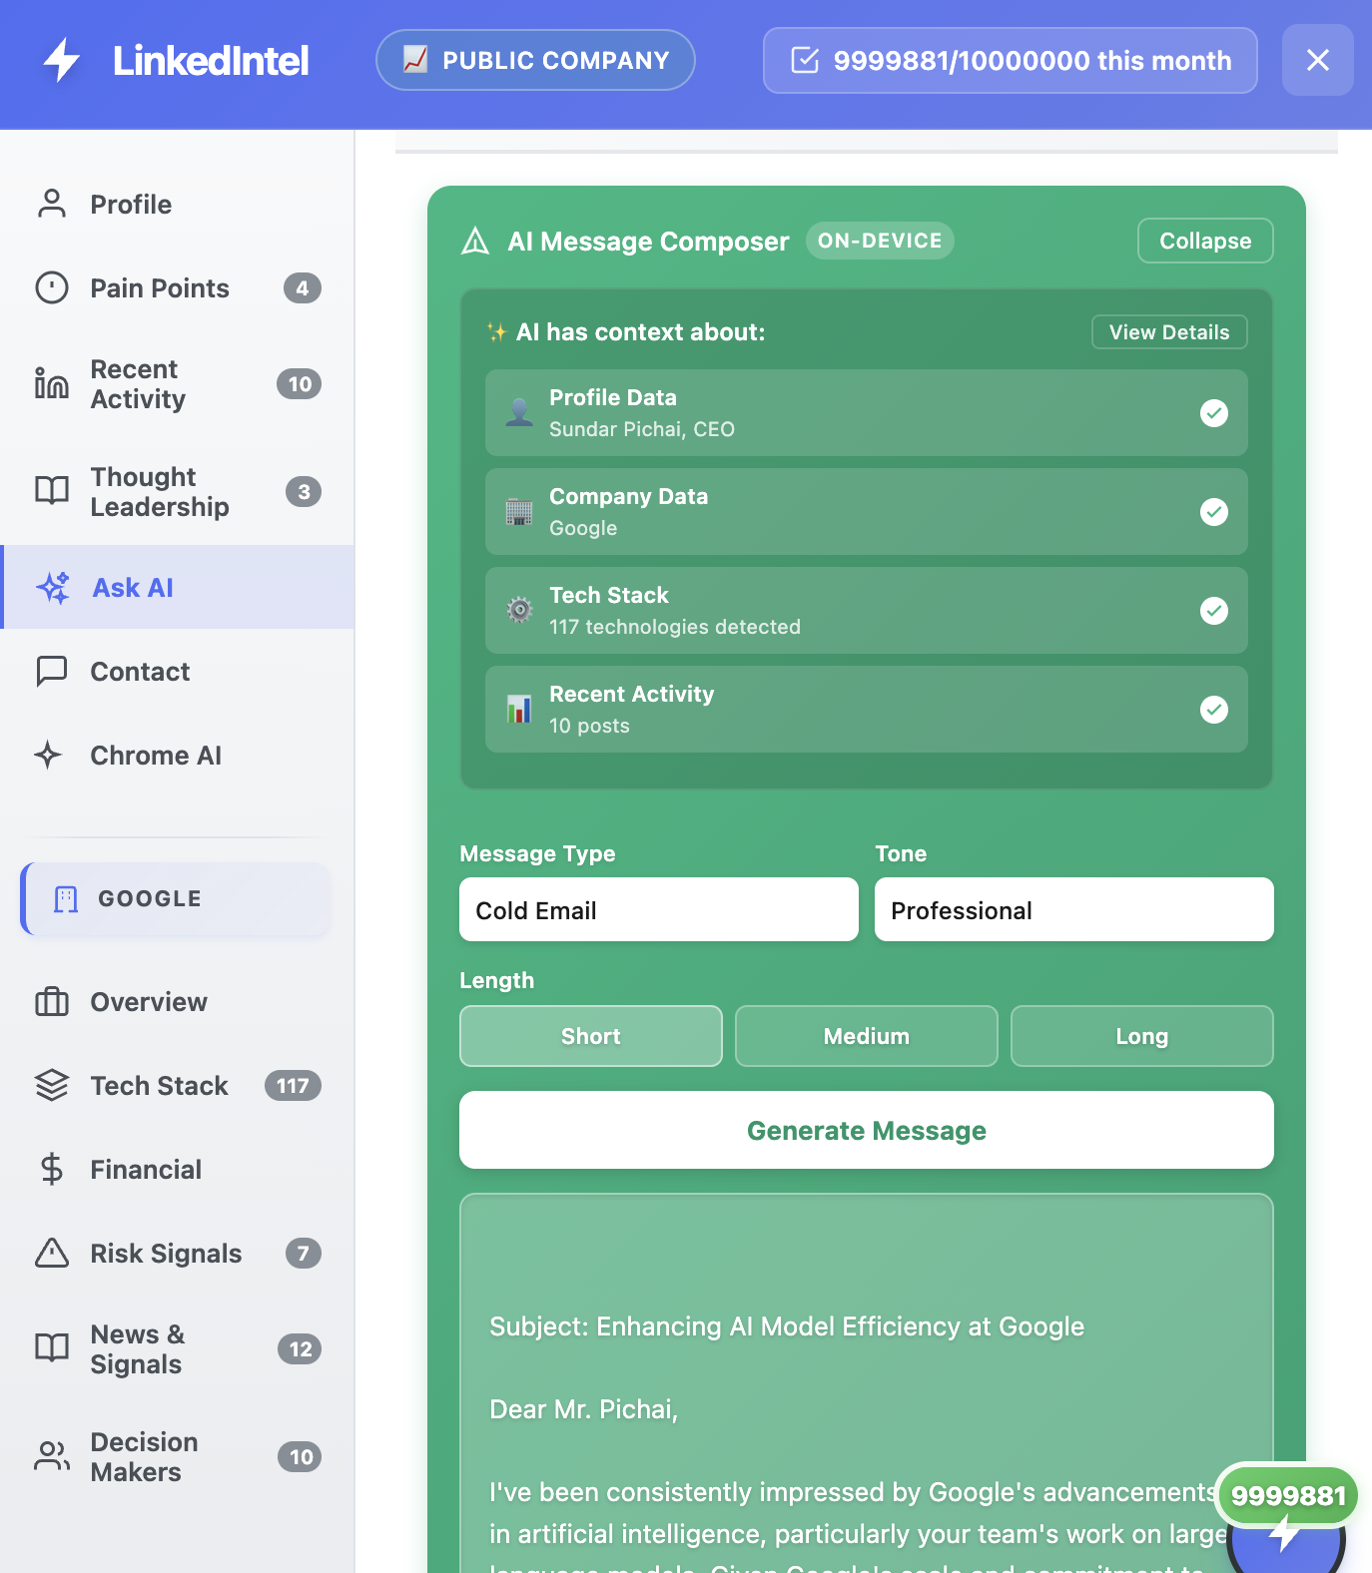This screenshot has height=1573, width=1372.
Task: Click the '117 technologies detected' text
Action: click(675, 627)
